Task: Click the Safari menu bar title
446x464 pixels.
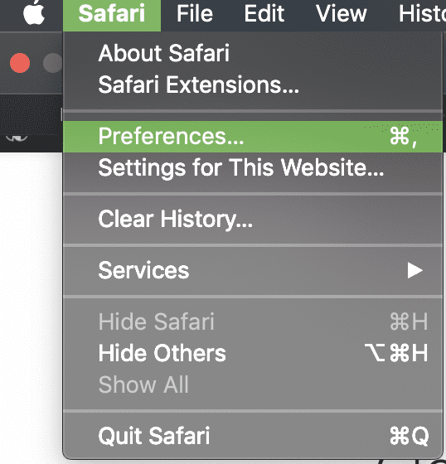Action: (112, 14)
